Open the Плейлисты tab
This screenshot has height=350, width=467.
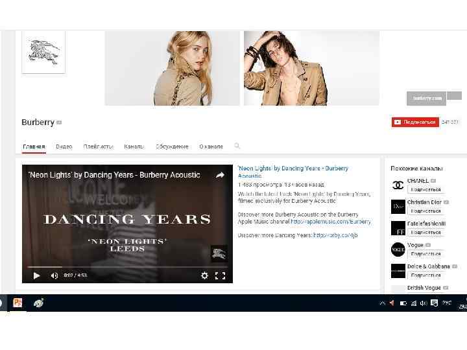(99, 146)
